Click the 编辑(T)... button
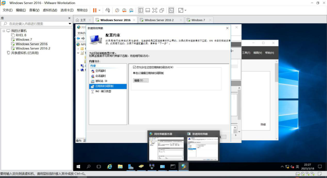327x178 pixels. click(141, 80)
